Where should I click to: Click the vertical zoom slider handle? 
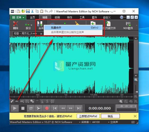click(x=137, y=92)
